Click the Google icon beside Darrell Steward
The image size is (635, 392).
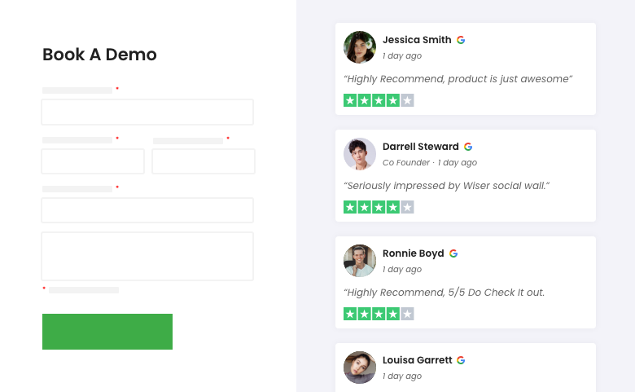[x=468, y=147]
